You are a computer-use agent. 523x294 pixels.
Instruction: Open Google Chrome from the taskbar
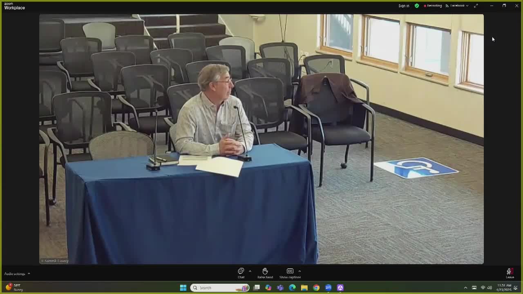[316, 287]
